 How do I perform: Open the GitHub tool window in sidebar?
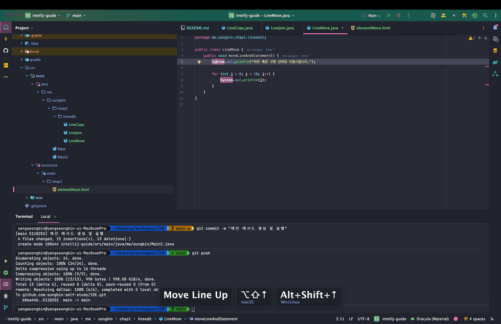pos(6,50)
